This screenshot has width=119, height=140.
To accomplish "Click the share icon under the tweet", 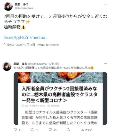I will 68,130.
